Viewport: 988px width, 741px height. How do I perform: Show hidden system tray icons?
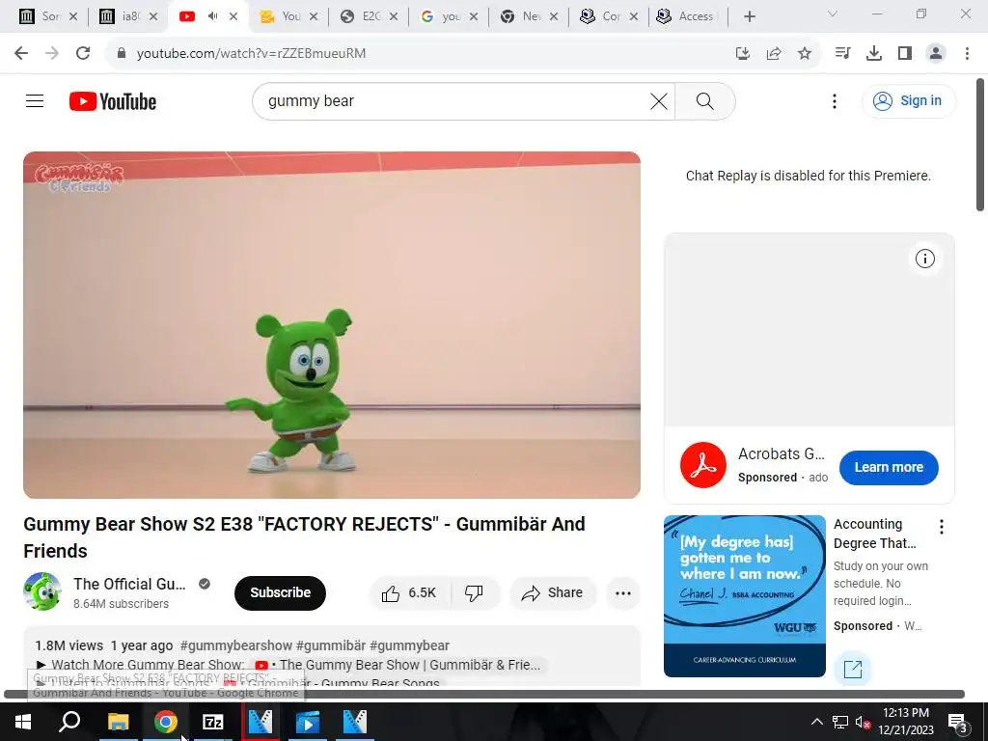point(816,722)
